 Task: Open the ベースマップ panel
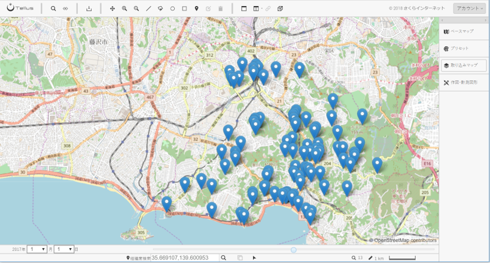[463, 31]
